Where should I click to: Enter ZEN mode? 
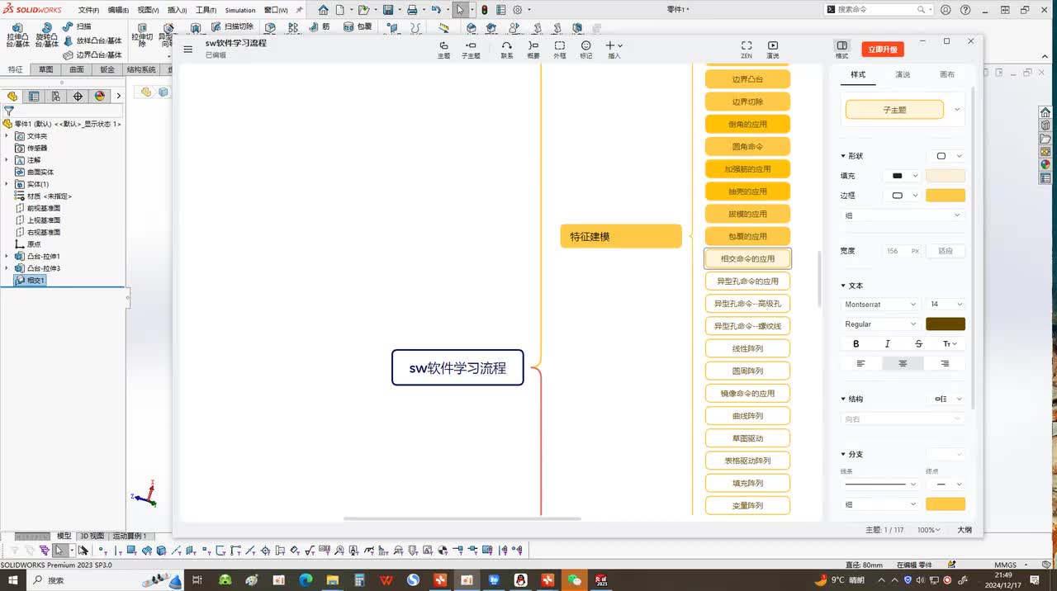tap(747, 50)
